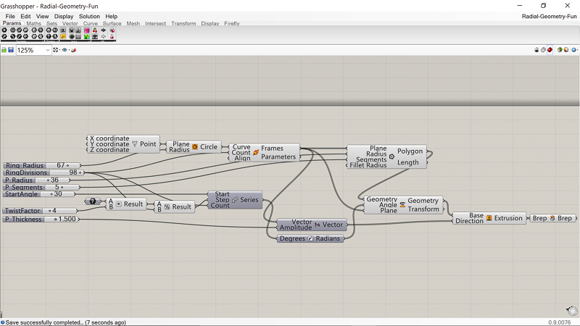Screen dimensions: 580x326
Task: Click the Circle component icon on canvas
Action: click(x=195, y=147)
